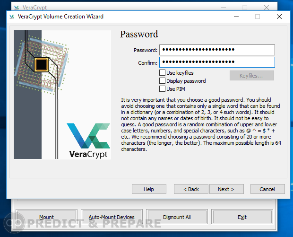The width and height of the screenshot is (293, 237).
Task: Open the Keyfiles... dialog button
Action: coord(252,75)
